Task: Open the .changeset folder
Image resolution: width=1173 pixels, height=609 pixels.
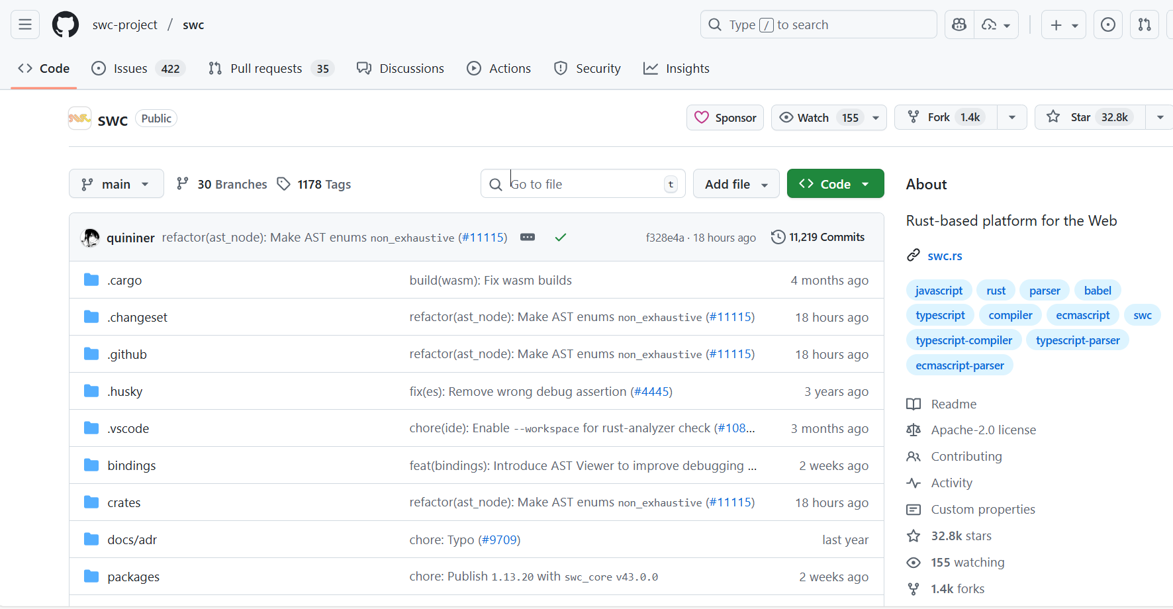Action: click(137, 317)
